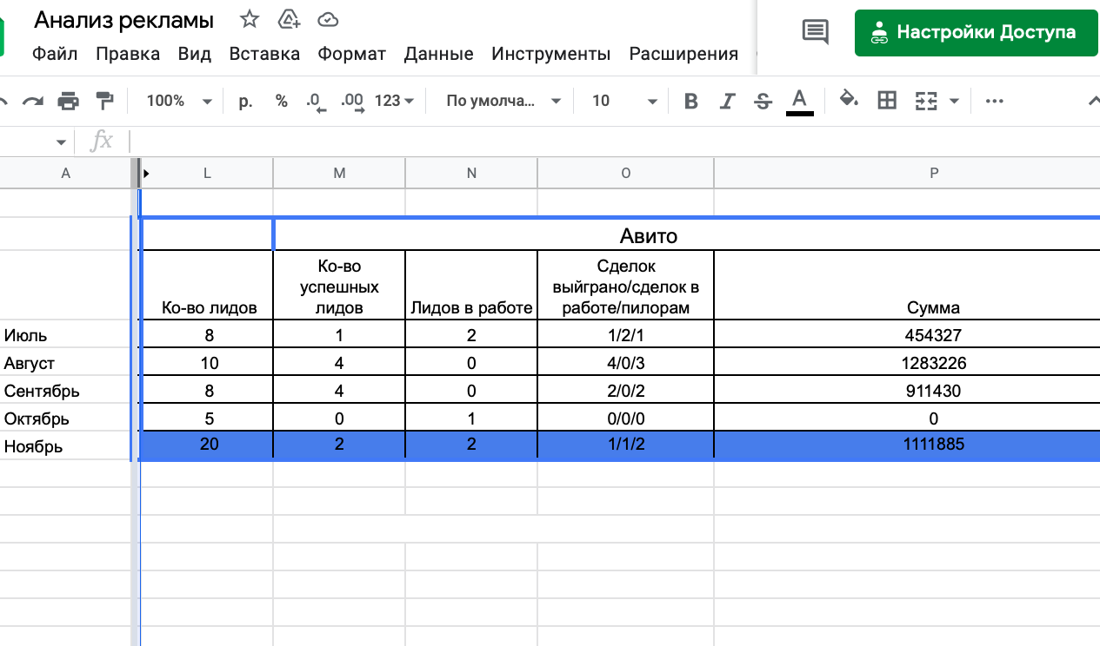The image size is (1100, 646).
Task: Apply the Paint format tool
Action: point(103,101)
